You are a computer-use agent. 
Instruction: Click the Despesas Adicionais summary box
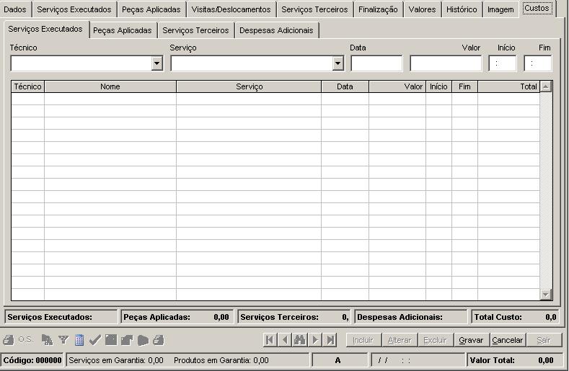(x=410, y=317)
